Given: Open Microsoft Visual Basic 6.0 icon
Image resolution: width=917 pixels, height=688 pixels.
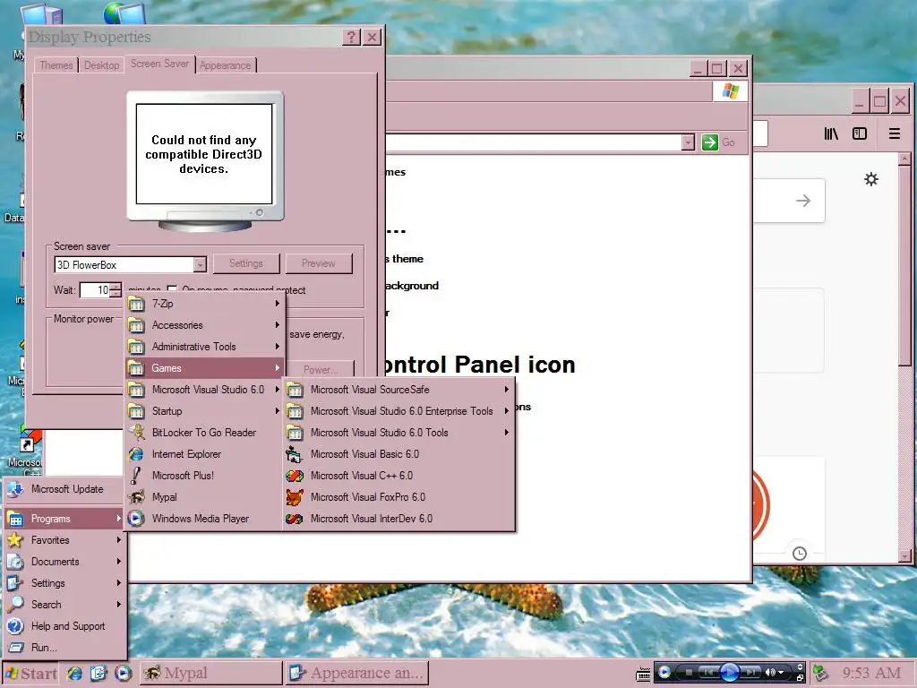Looking at the screenshot, I should (294, 454).
